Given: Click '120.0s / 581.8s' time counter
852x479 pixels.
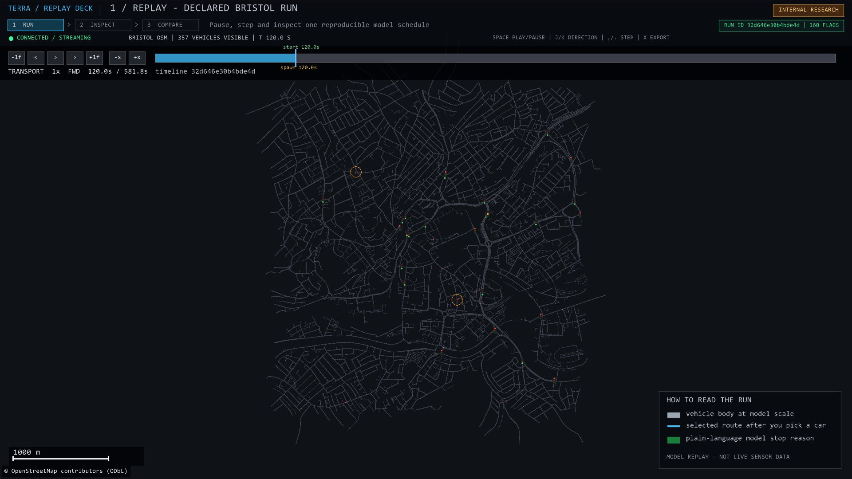Looking at the screenshot, I should [x=118, y=71].
